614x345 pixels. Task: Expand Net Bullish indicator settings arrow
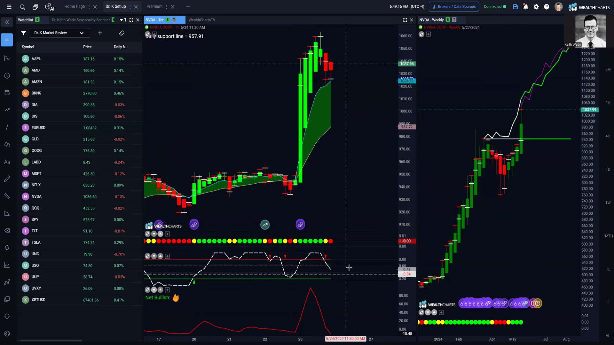(154, 290)
